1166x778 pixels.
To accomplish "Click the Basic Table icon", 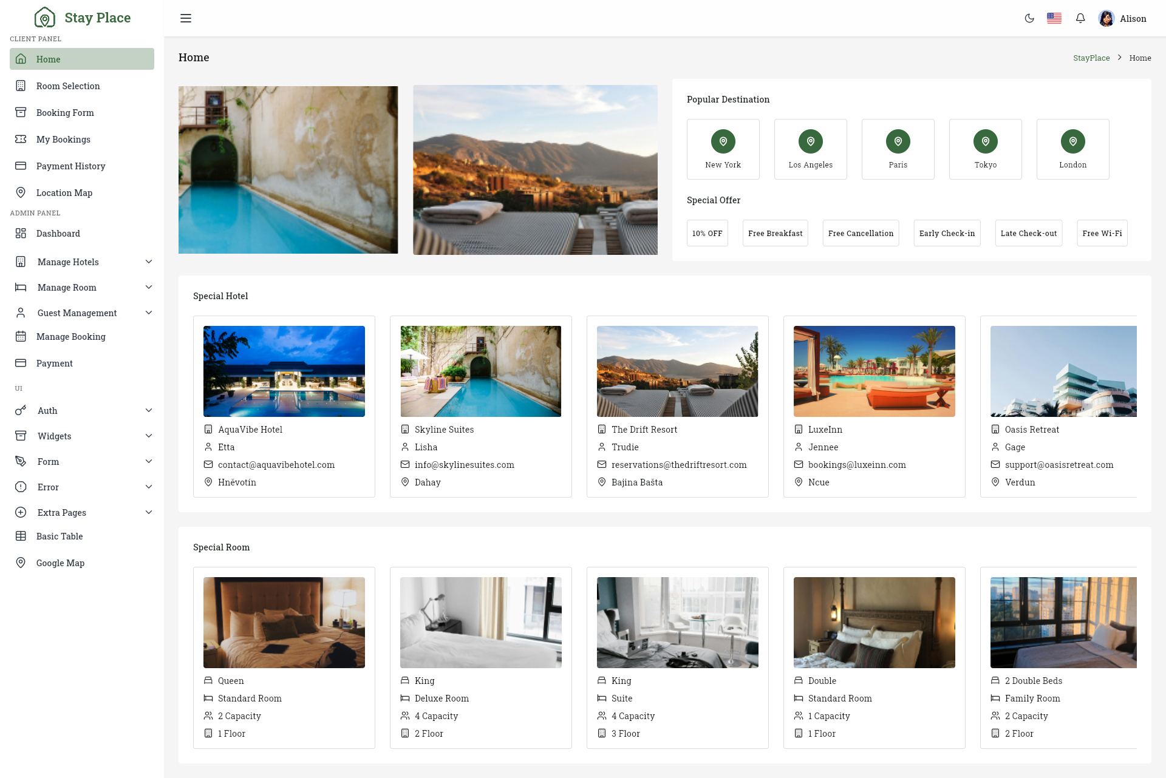I will [21, 536].
